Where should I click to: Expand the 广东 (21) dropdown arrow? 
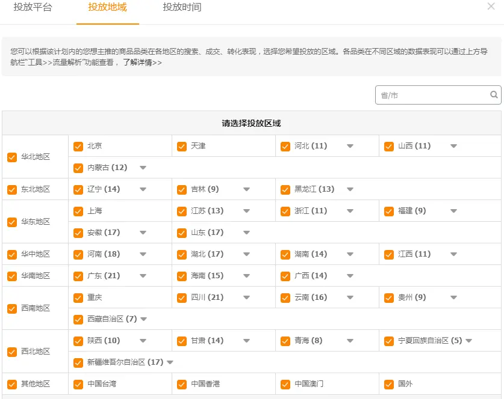pyautogui.click(x=143, y=276)
